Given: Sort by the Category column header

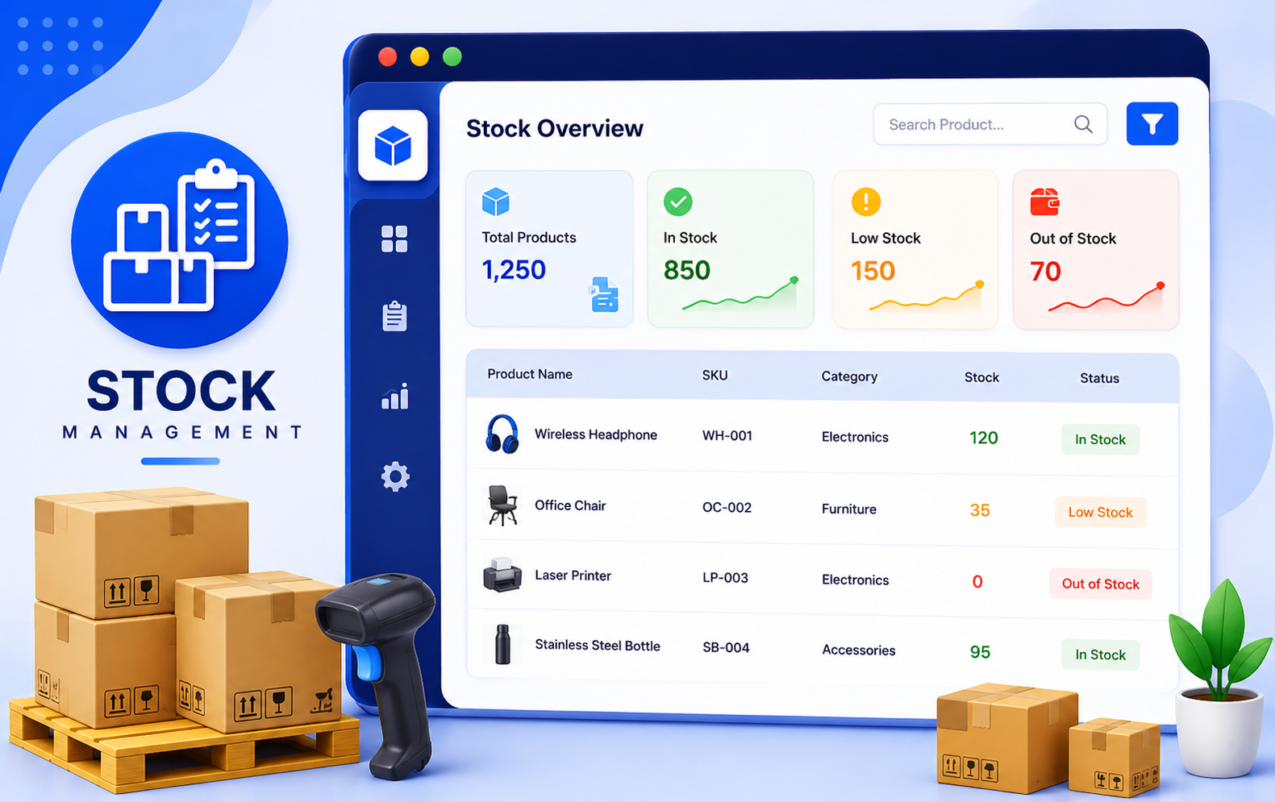Looking at the screenshot, I should point(849,376).
